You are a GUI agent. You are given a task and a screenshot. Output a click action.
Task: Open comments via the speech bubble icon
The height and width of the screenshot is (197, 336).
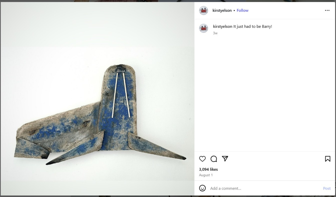click(x=214, y=159)
